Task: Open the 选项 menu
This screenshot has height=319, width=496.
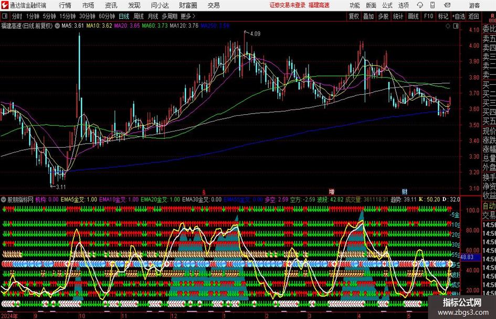Action: 403,5
